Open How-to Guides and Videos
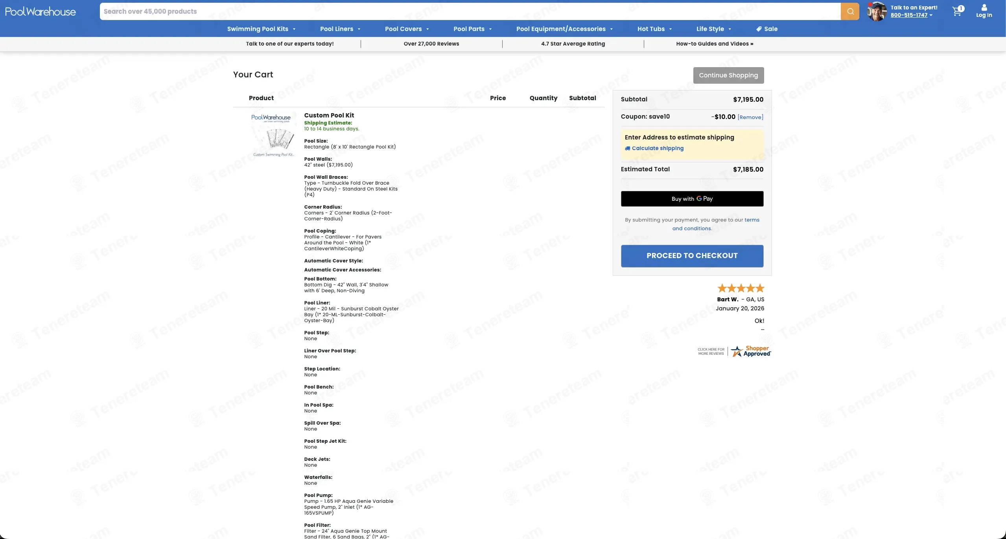Screen dimensions: 1006x539 [715, 44]
